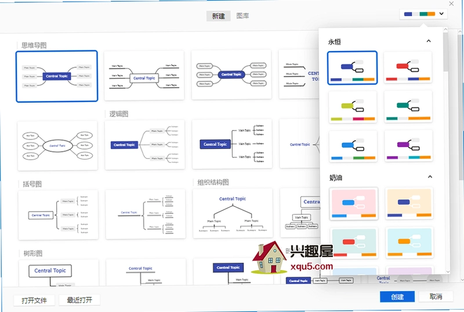
Task: Select the blue mind map template with Central Topic
Action: tap(57, 76)
